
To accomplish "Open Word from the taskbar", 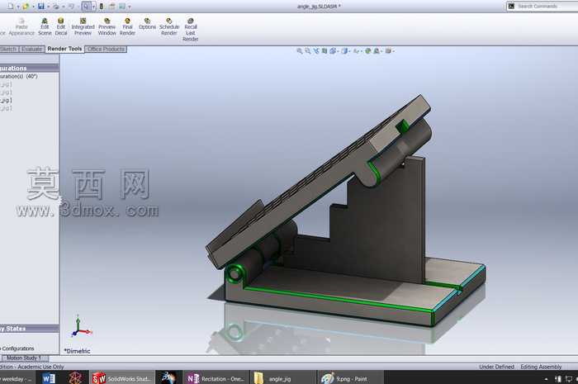I will tap(48, 378).
